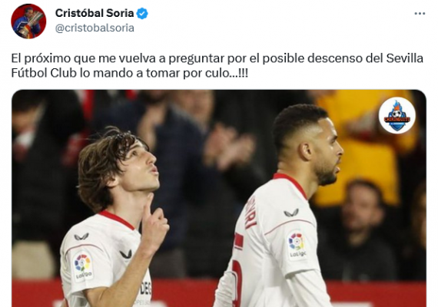Open the Cristóbal Soria display name link
Viewport: 438px width, 307px height.
(x=95, y=13)
